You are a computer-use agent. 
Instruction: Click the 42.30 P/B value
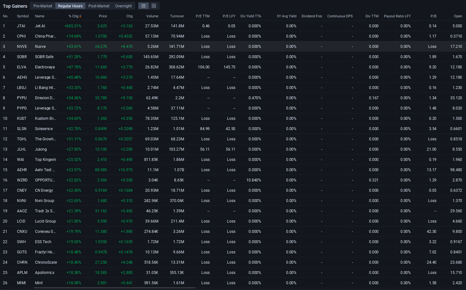point(431,231)
